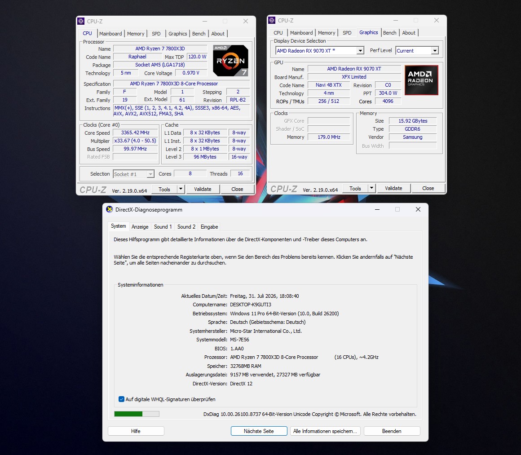Click the GPU Memory clock value 179.0 MHz

point(329,137)
